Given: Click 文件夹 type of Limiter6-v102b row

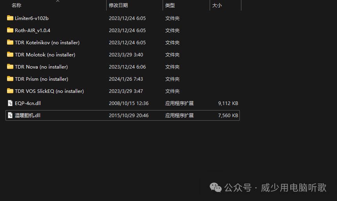Looking at the screenshot, I should coord(172,18).
